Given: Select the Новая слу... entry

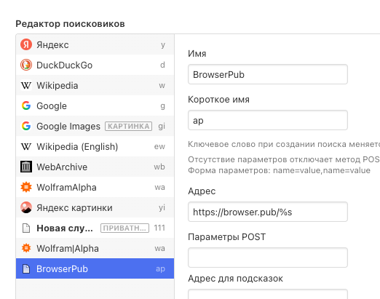Looking at the screenshot, I should [95, 228].
